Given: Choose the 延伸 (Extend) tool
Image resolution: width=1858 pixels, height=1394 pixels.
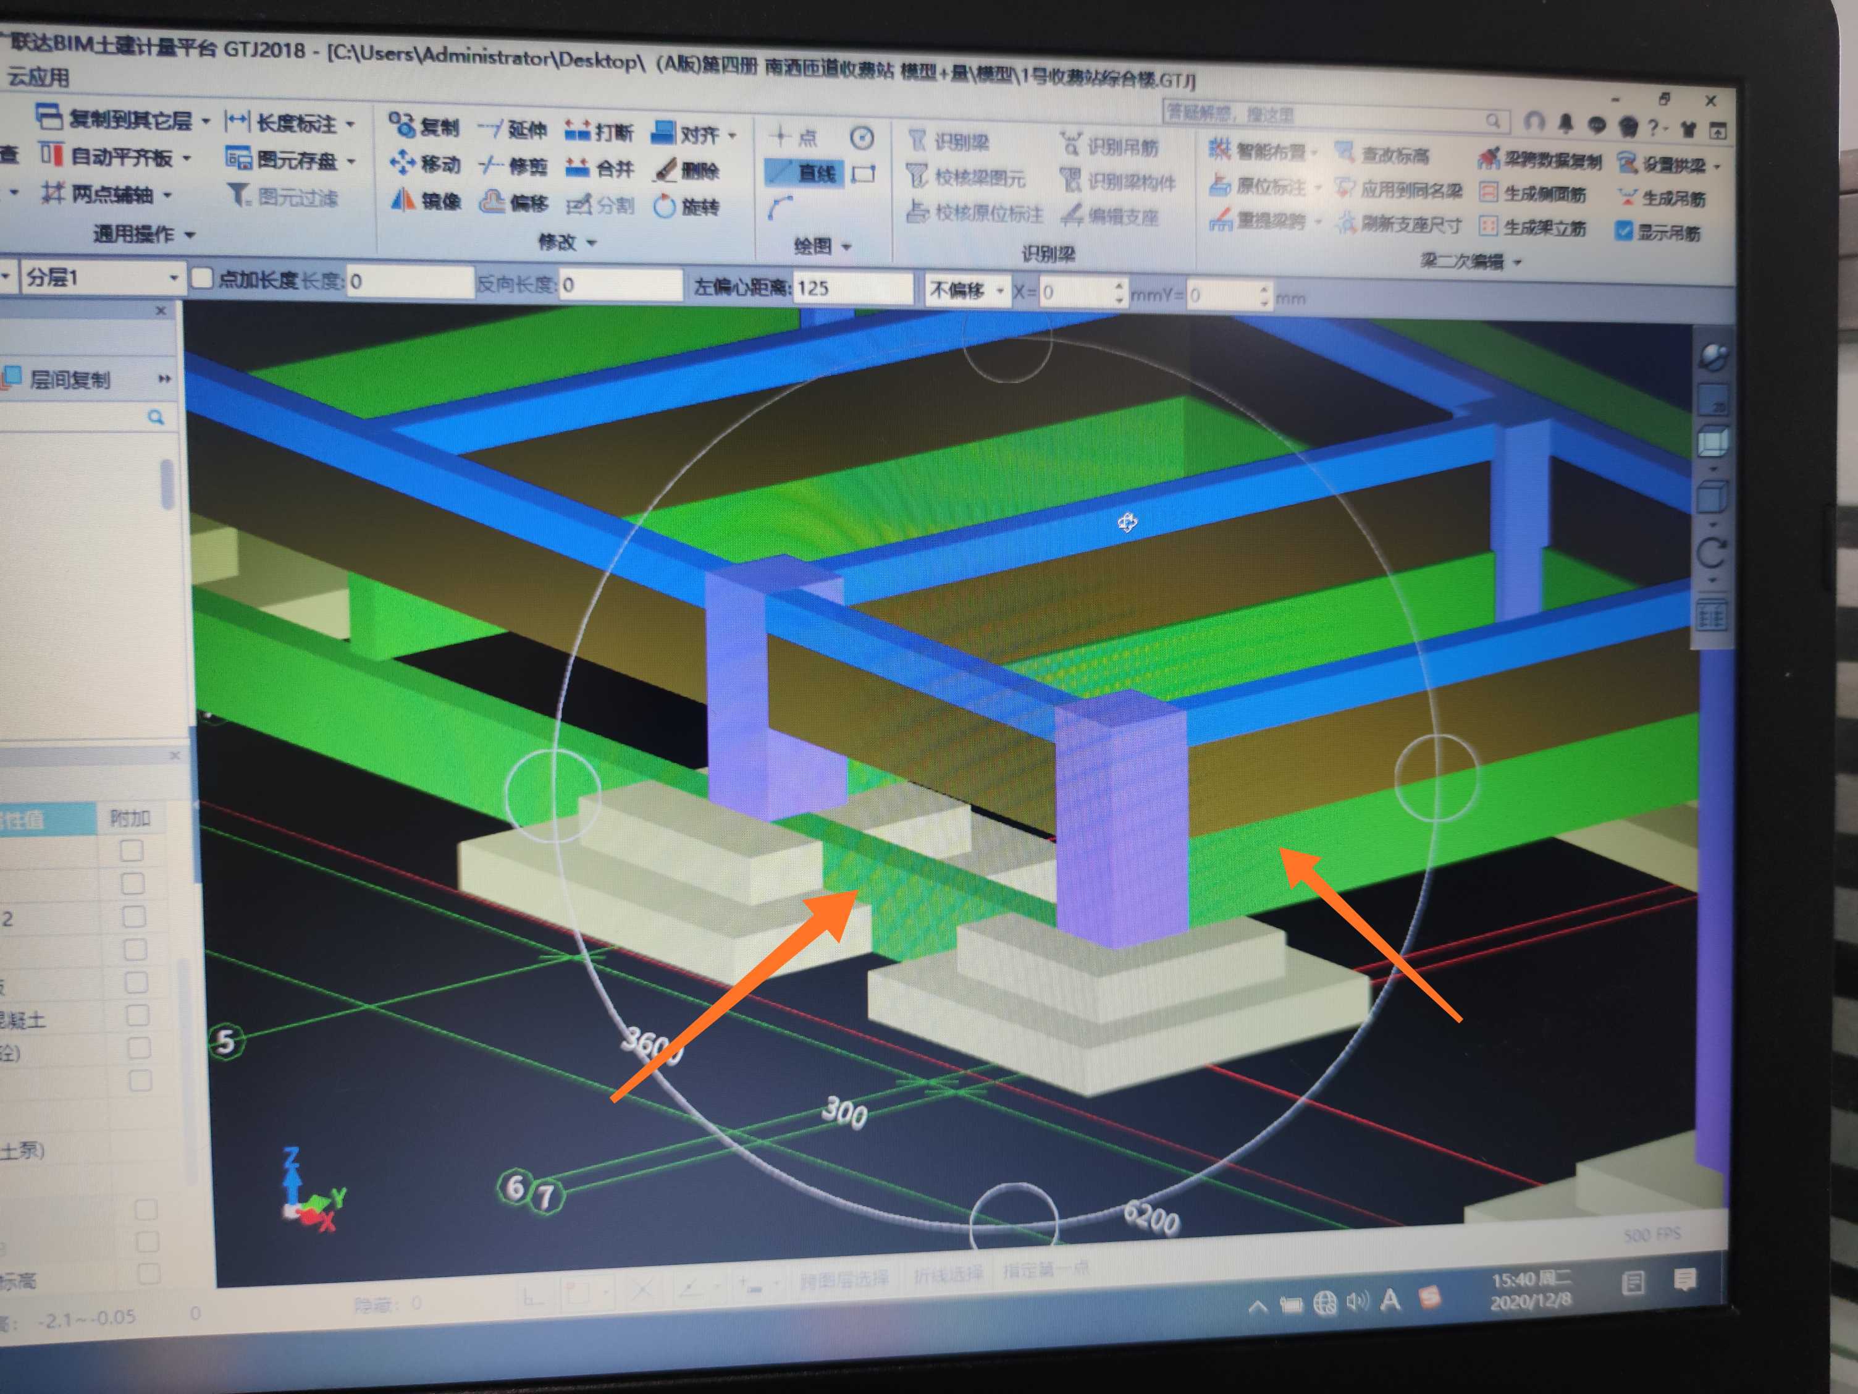Looking at the screenshot, I should click(513, 130).
